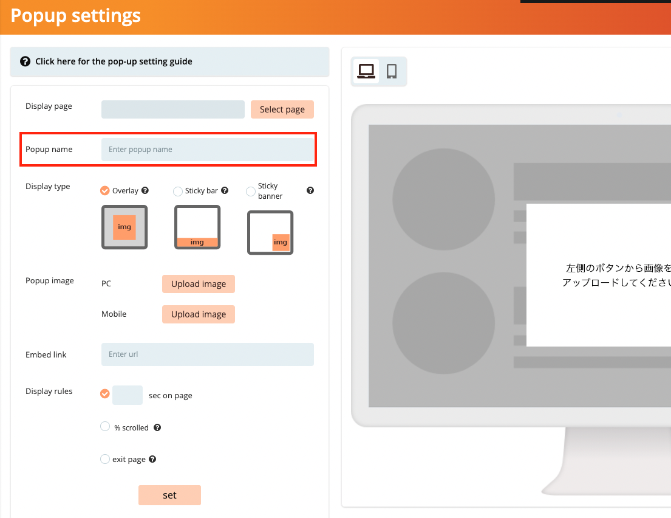
Task: Click the popup name input field
Action: pyautogui.click(x=208, y=149)
